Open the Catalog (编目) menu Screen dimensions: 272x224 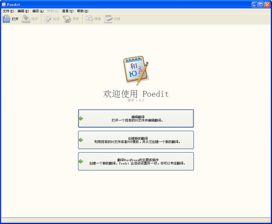38,11
